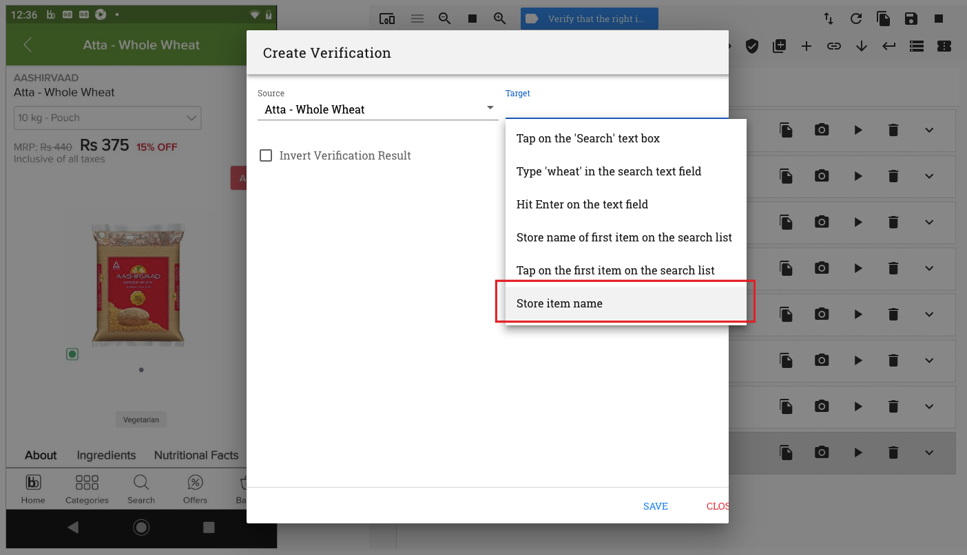The image size is (967, 555).
Task: Click the Target input field
Action: tap(616, 109)
